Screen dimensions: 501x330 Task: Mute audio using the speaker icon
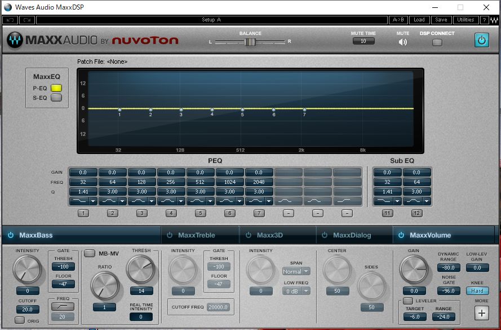(403, 41)
